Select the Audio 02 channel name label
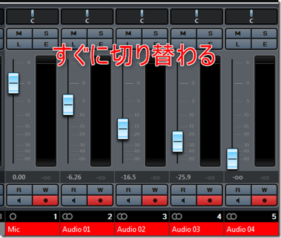 pyautogui.click(x=142, y=229)
